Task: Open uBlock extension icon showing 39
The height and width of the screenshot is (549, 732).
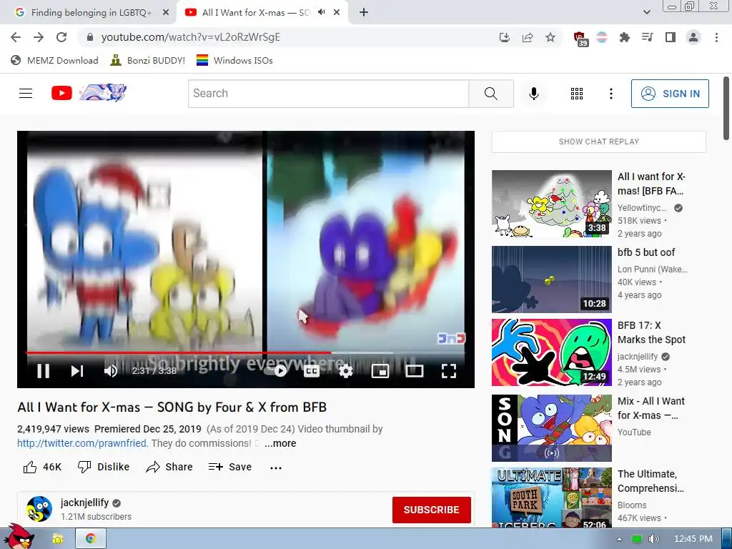Action: point(580,39)
